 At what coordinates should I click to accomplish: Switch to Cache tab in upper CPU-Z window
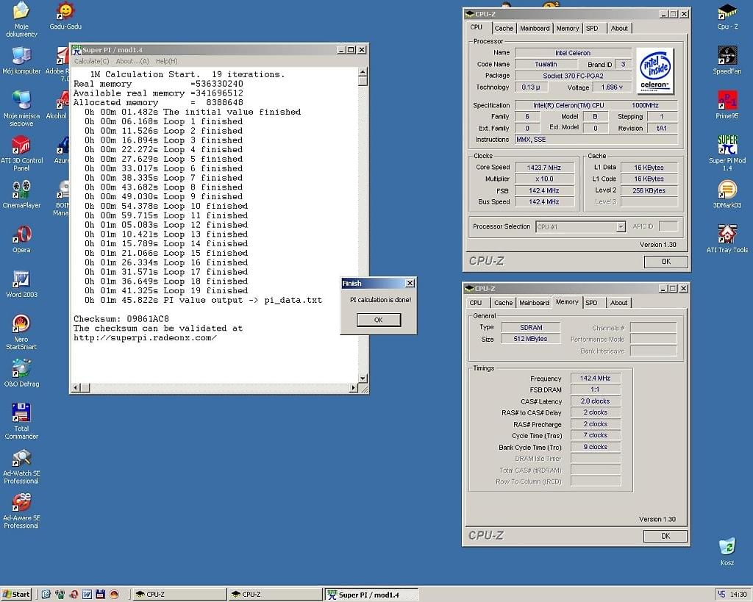coord(504,29)
